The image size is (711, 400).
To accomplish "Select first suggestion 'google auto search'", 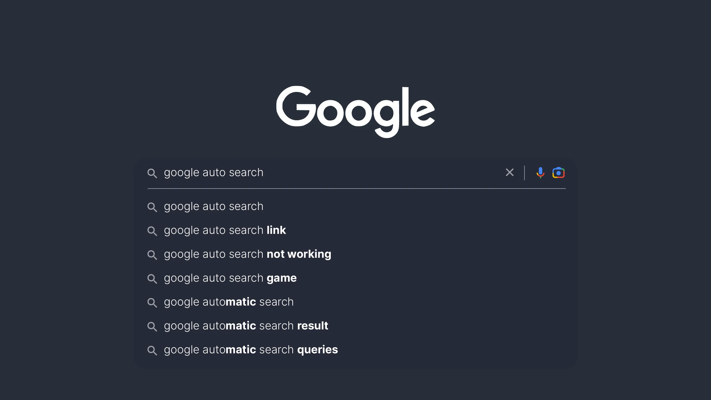I will point(214,206).
